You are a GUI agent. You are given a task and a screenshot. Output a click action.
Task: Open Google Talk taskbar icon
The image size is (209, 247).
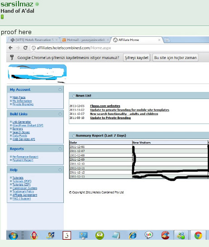tap(148, 235)
